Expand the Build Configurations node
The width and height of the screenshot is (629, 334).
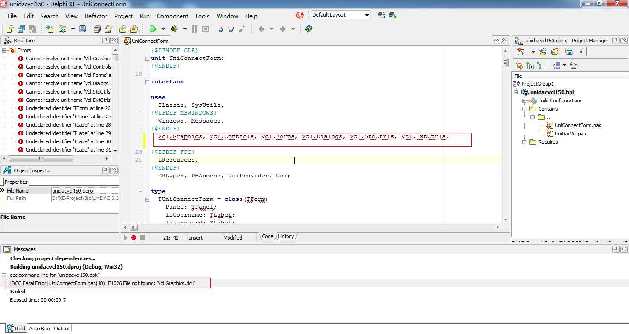coord(524,100)
